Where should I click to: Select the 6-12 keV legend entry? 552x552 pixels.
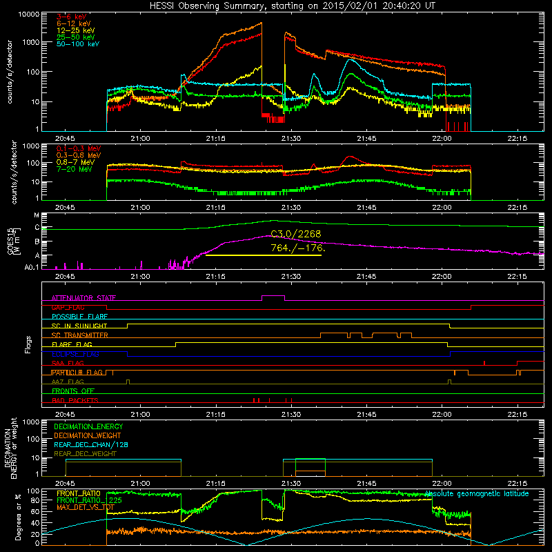[x=74, y=23]
